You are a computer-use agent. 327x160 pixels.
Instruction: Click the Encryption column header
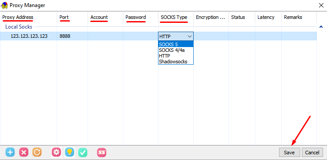pos(211,17)
